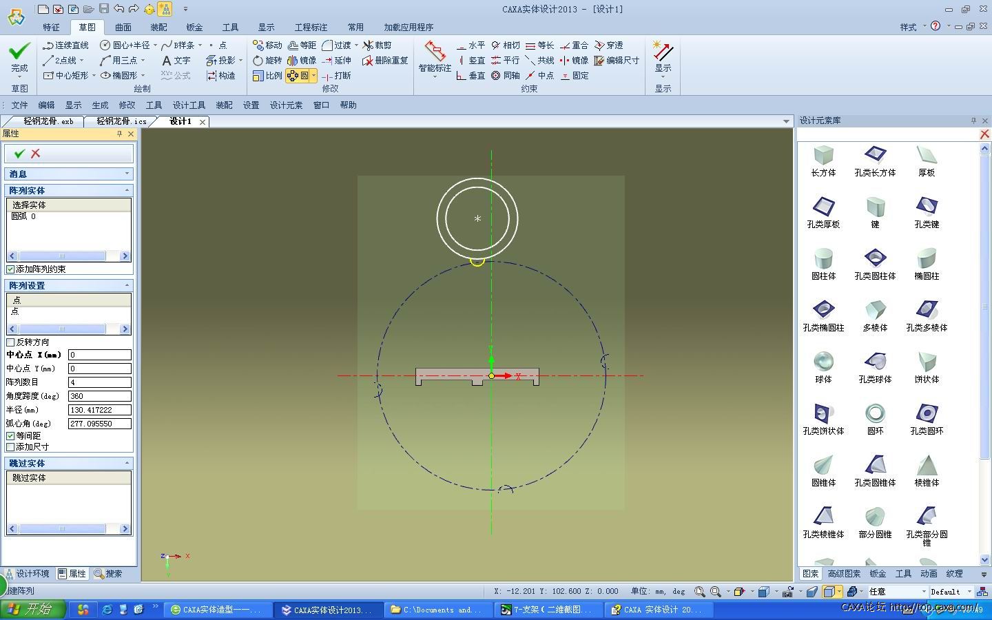Viewport: 992px width, 620px height.
Task: Collapse the 阵列设置 section
Action: [127, 285]
